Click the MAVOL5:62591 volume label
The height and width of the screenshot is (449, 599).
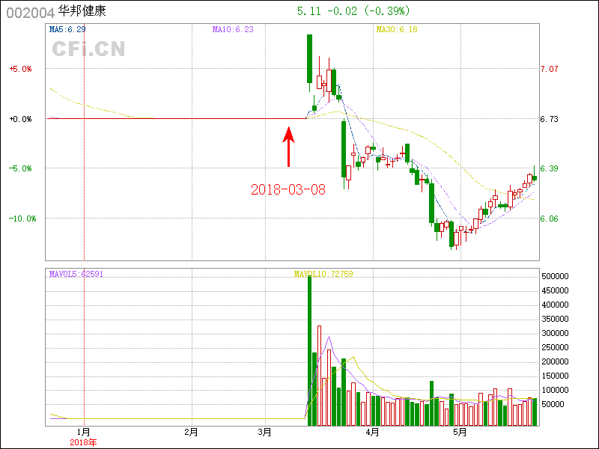(x=76, y=274)
